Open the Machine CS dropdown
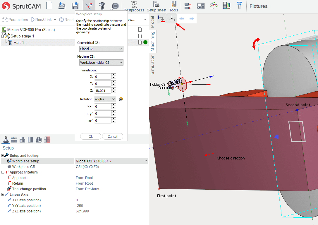Viewport: 318px width, 225px height. click(x=101, y=63)
